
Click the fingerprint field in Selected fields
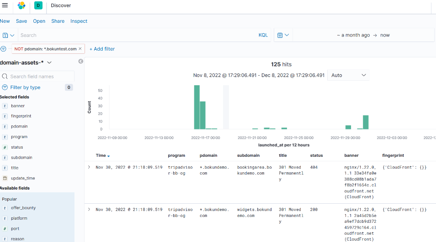tap(21, 116)
